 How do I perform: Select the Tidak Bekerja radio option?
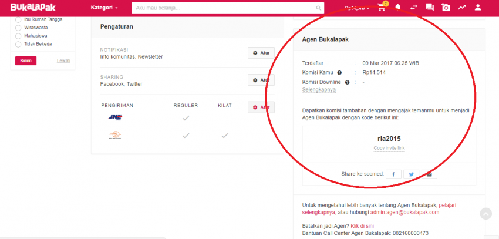click(x=18, y=44)
